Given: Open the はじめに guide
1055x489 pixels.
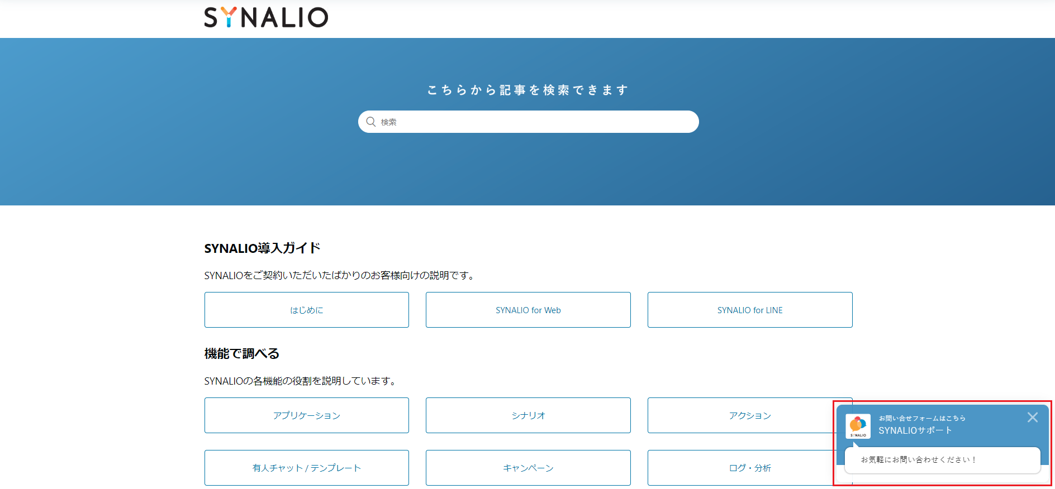Looking at the screenshot, I should tap(306, 310).
